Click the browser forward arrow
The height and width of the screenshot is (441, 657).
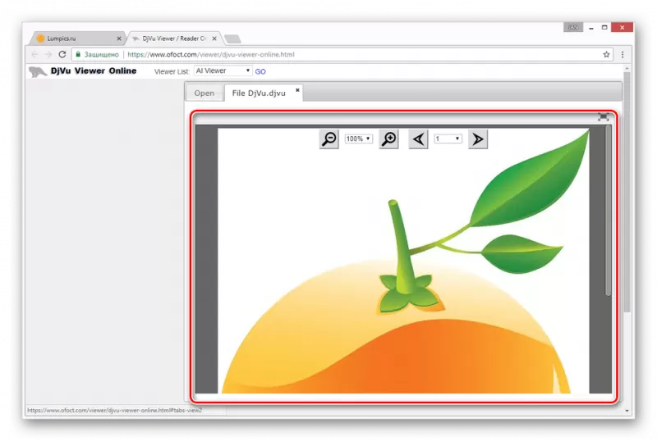click(48, 54)
